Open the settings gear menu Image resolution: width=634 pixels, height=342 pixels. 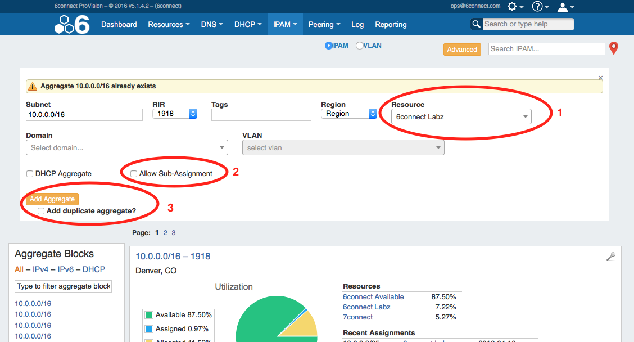[x=512, y=7]
